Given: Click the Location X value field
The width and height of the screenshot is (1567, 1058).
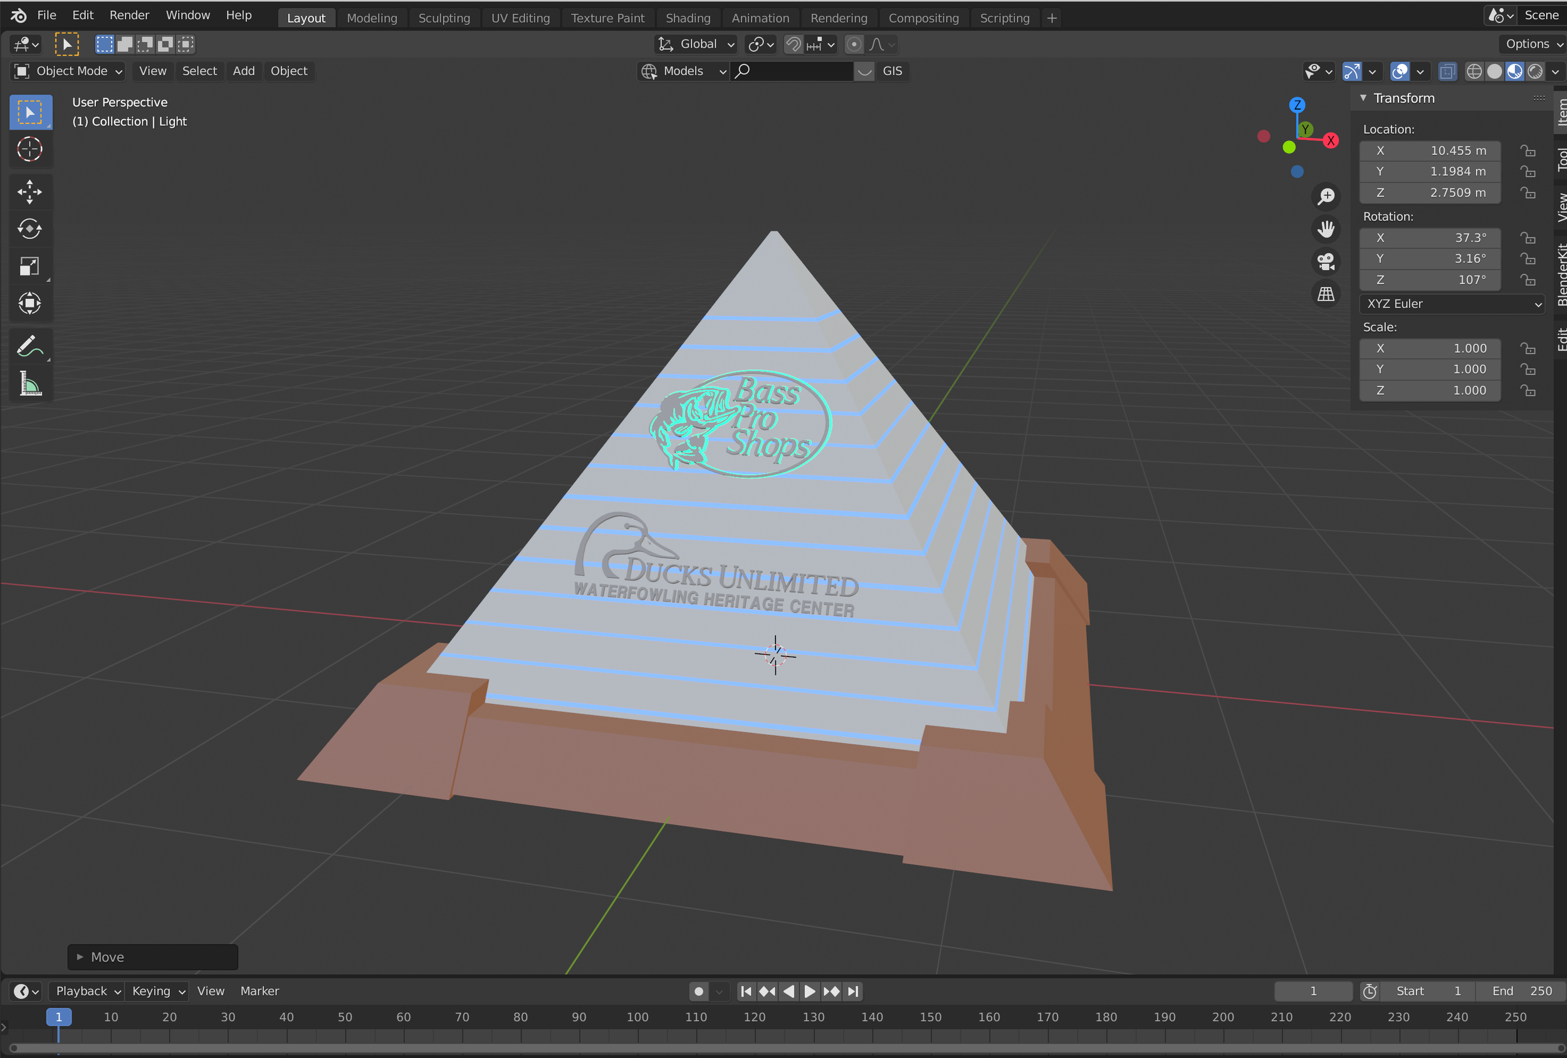Looking at the screenshot, I should pyautogui.click(x=1430, y=151).
